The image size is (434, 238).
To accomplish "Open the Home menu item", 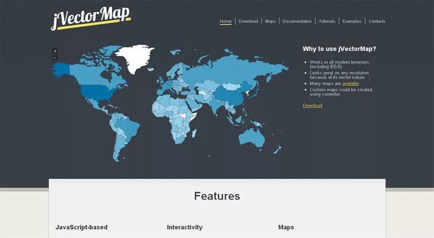I will 226,21.
